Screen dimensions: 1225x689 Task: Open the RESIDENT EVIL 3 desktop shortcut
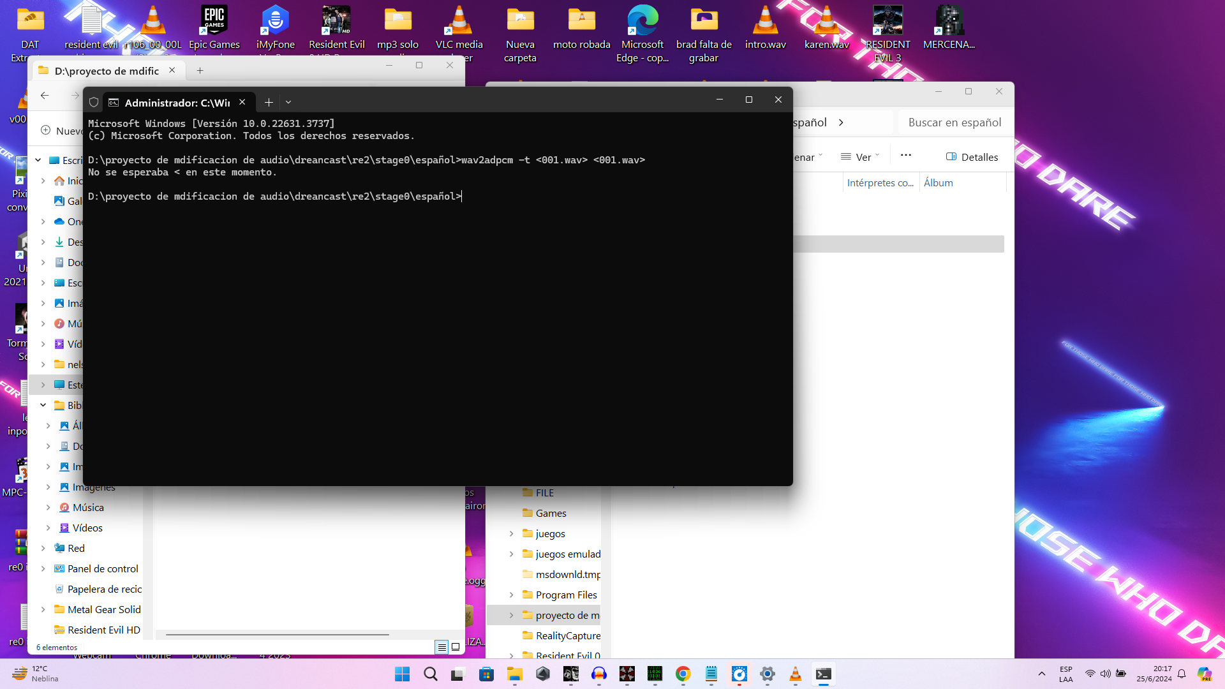coord(887,33)
